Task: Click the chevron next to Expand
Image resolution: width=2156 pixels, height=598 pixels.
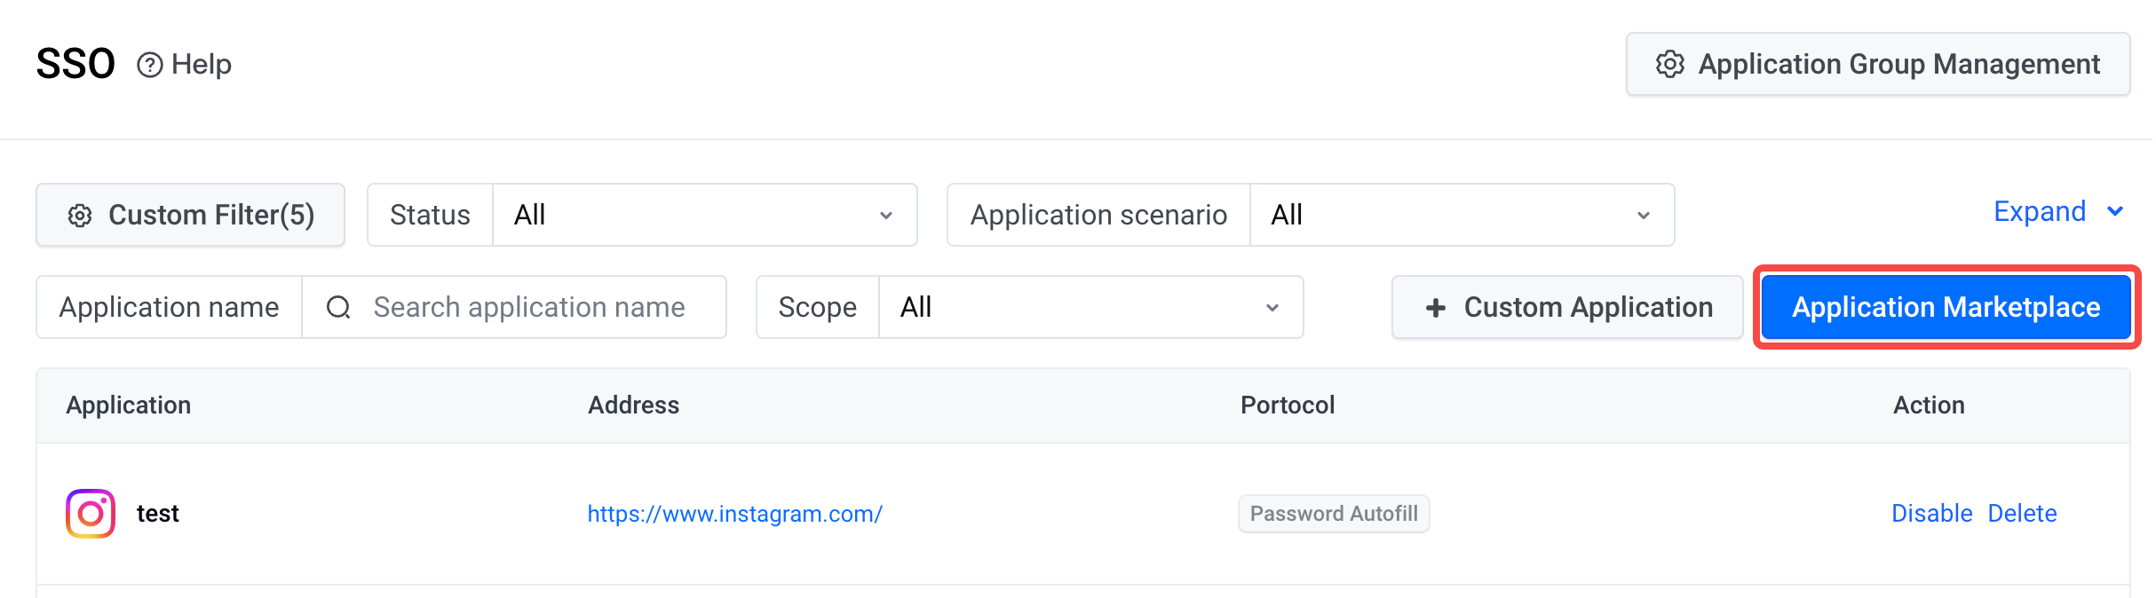Action: pyautogui.click(x=2115, y=211)
